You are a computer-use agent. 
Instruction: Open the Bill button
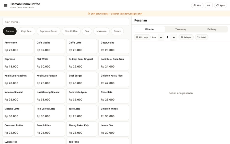(x=209, y=5)
